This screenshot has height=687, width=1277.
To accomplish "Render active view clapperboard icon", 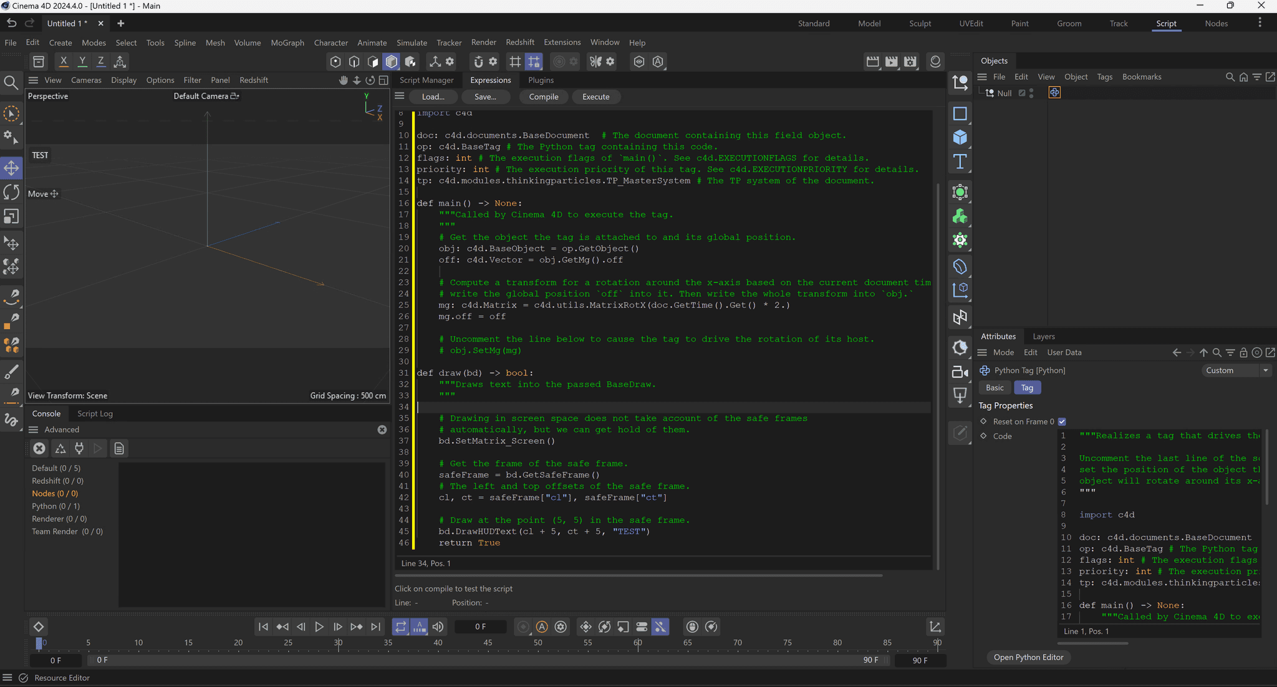I will point(873,61).
